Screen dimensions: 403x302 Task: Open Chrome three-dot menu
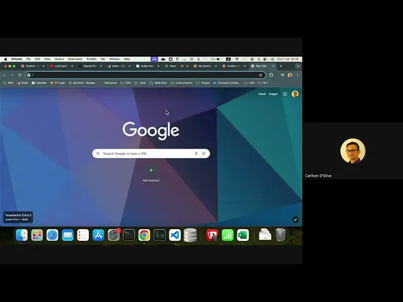297,75
